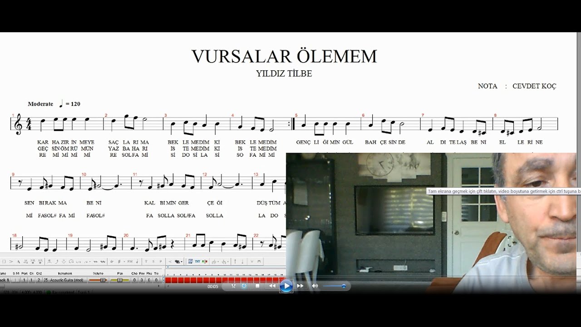Click the 00:05 elapsed time display
Viewport: 581px width, 327px height.
point(213,287)
